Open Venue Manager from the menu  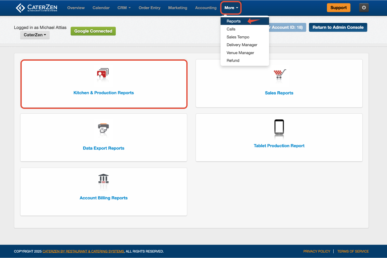(245, 53)
